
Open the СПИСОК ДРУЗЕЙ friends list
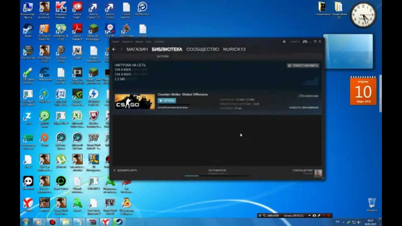pyautogui.click(x=302, y=170)
